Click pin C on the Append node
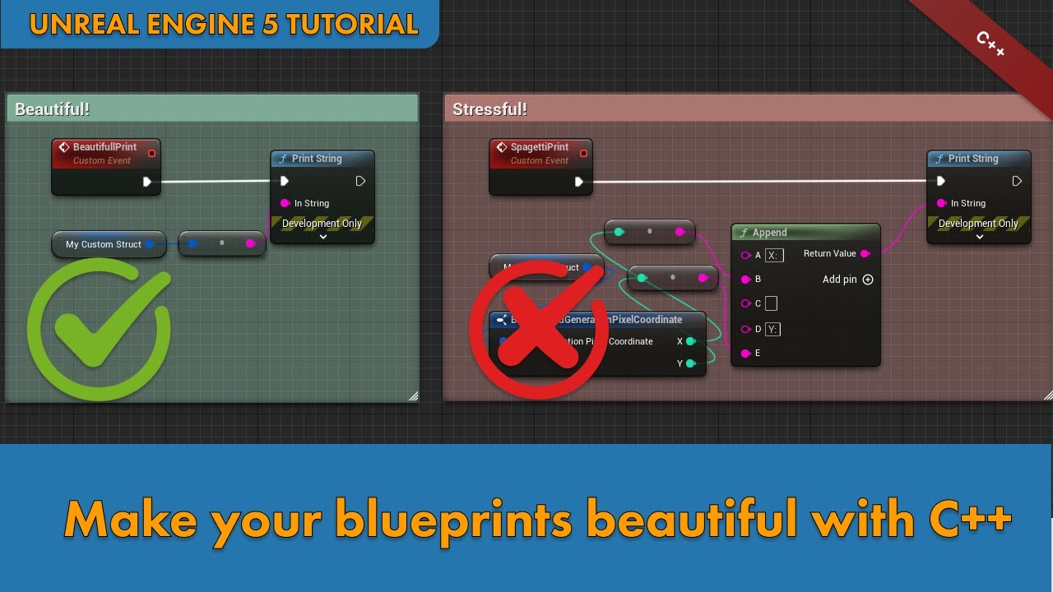 (746, 303)
